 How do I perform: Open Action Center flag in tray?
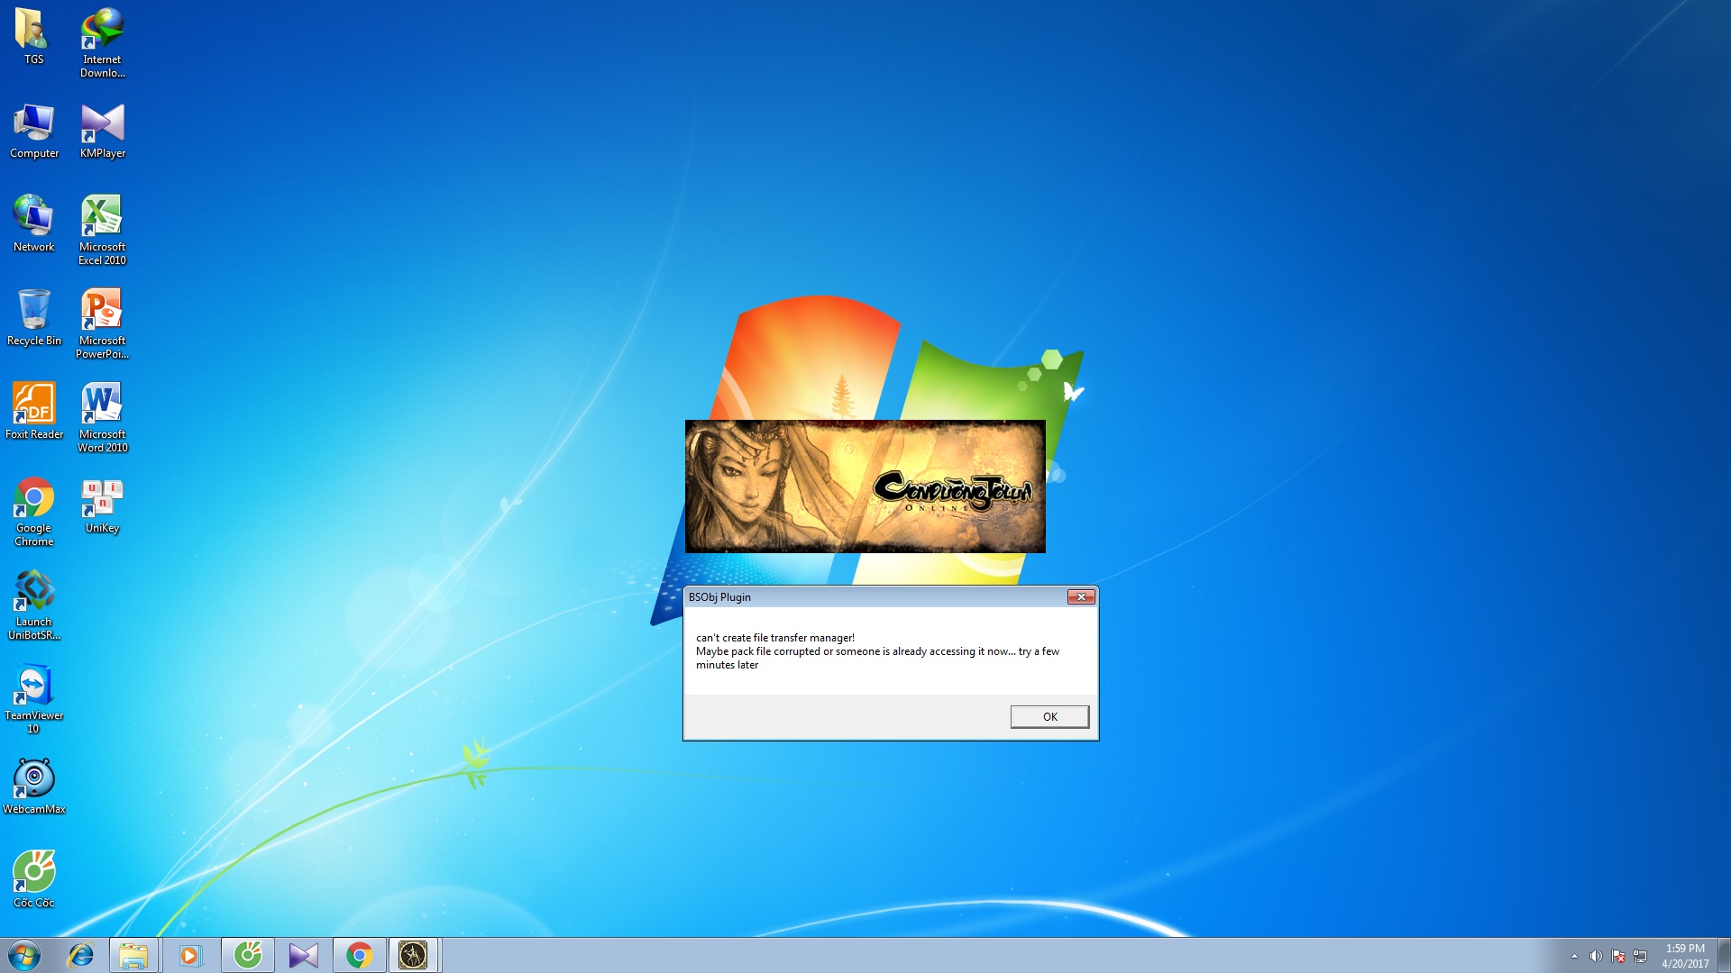coord(1618,956)
